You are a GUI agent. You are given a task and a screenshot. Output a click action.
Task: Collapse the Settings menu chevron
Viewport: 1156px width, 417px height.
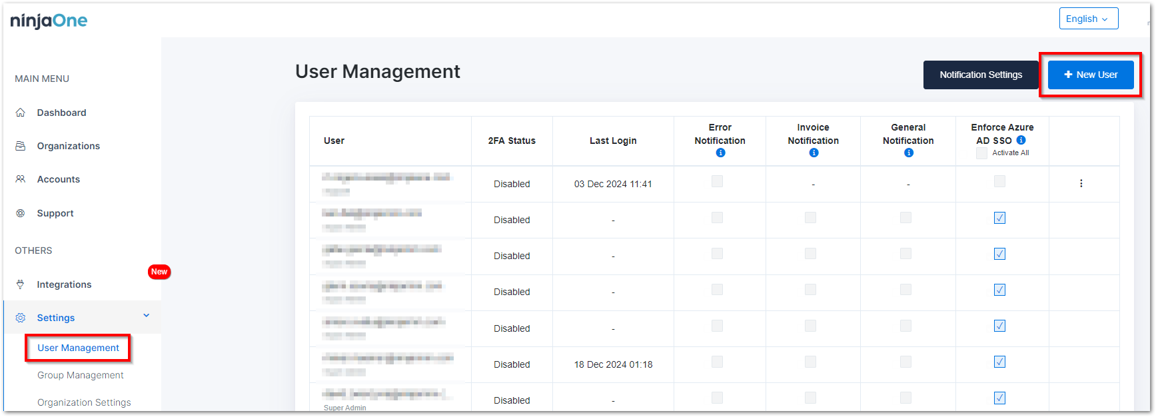pyautogui.click(x=147, y=316)
